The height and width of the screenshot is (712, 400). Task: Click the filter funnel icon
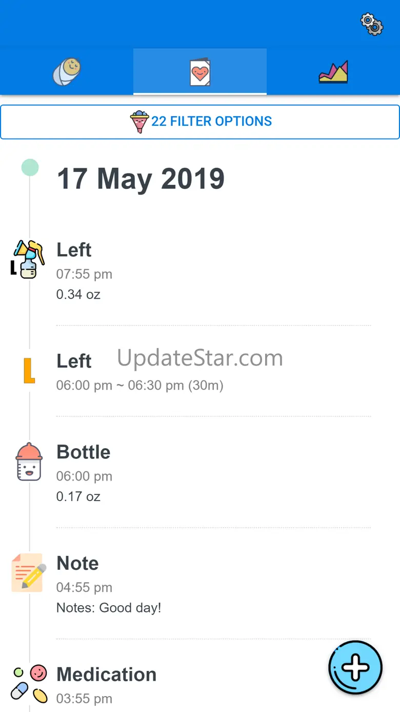coord(139,122)
